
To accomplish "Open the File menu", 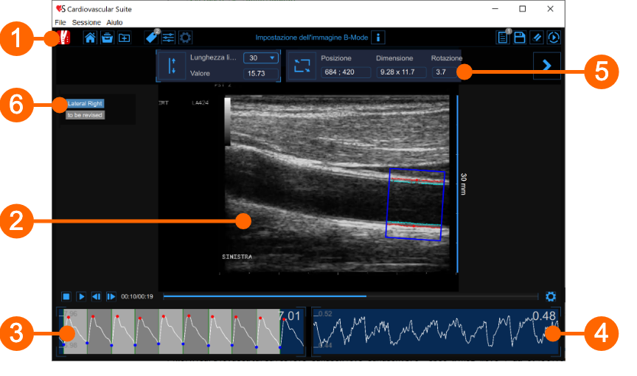I will (x=60, y=23).
